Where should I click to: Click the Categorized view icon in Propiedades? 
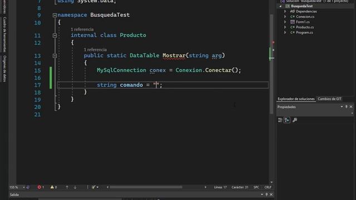(280, 120)
